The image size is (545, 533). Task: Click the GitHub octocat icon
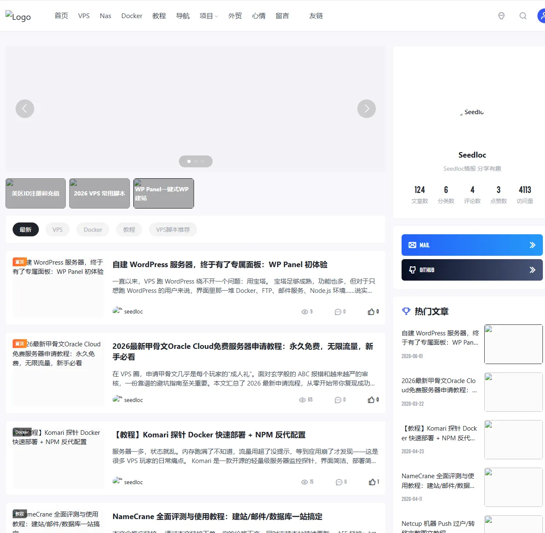click(x=412, y=270)
